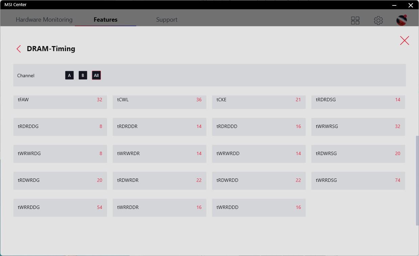This screenshot has width=419, height=256.
Task: Select the tWRRDDD timing entry
Action: pos(259,208)
